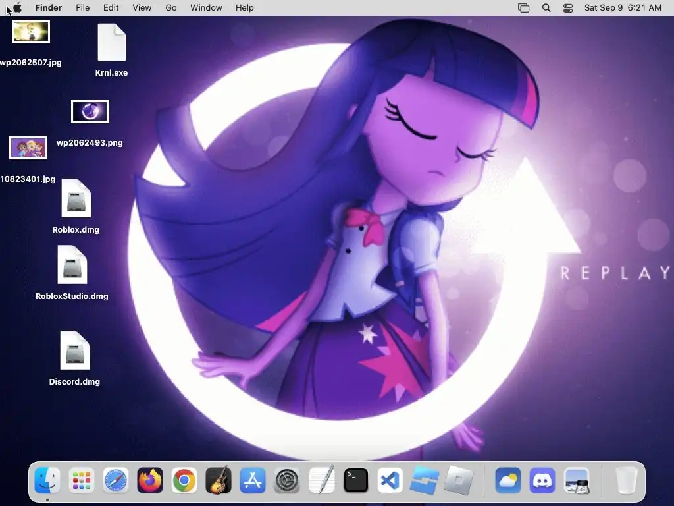
Task: Open the Apple menu
Action: point(16,7)
